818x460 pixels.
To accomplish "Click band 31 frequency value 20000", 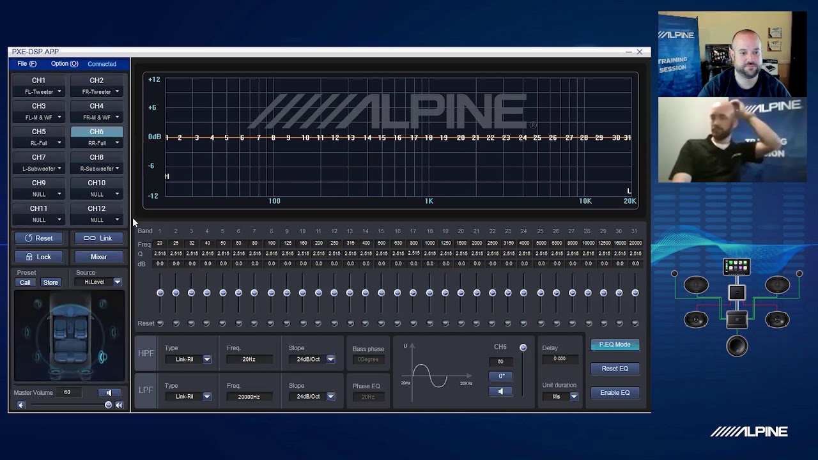I will click(x=635, y=243).
